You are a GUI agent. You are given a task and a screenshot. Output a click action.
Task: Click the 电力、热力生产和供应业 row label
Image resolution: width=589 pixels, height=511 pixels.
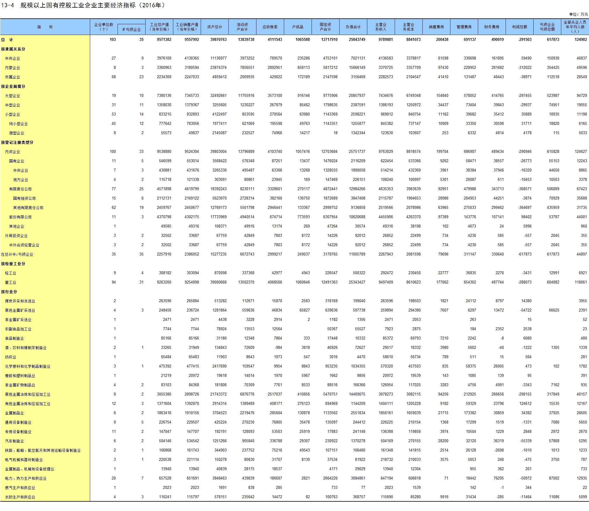click(26, 478)
